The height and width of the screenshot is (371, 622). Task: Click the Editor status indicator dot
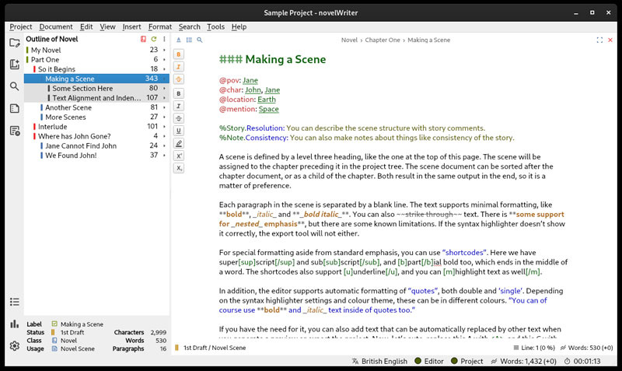click(418, 361)
